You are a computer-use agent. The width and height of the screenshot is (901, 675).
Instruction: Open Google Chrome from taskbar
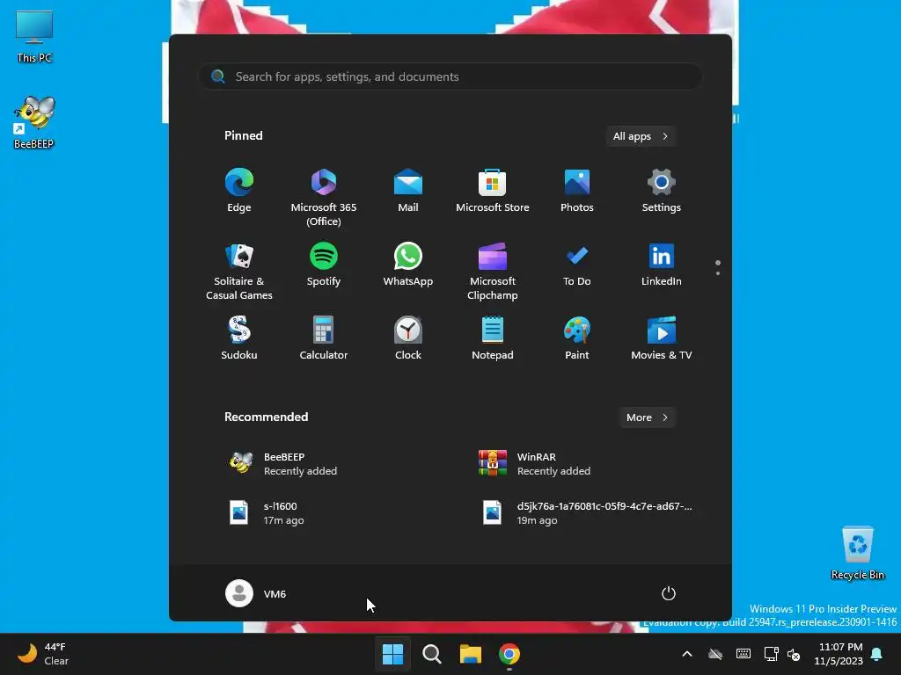pos(509,654)
